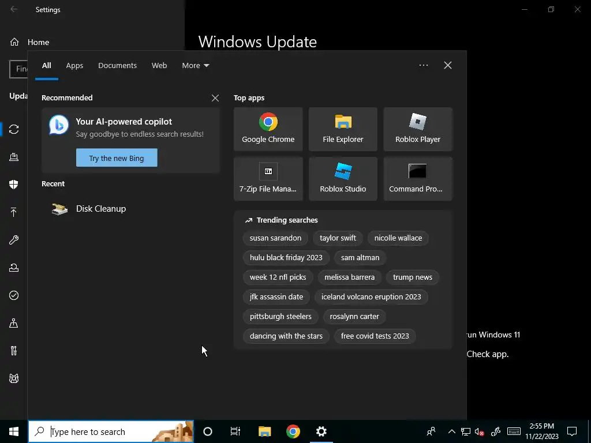Switch to the Apps search tab
The height and width of the screenshot is (443, 591).
pos(74,66)
